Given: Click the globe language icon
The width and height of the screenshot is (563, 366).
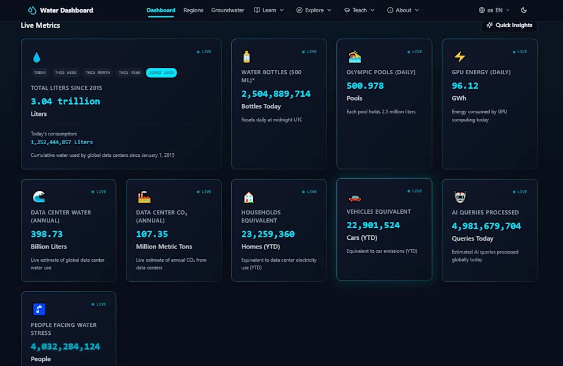Looking at the screenshot, I should (482, 10).
